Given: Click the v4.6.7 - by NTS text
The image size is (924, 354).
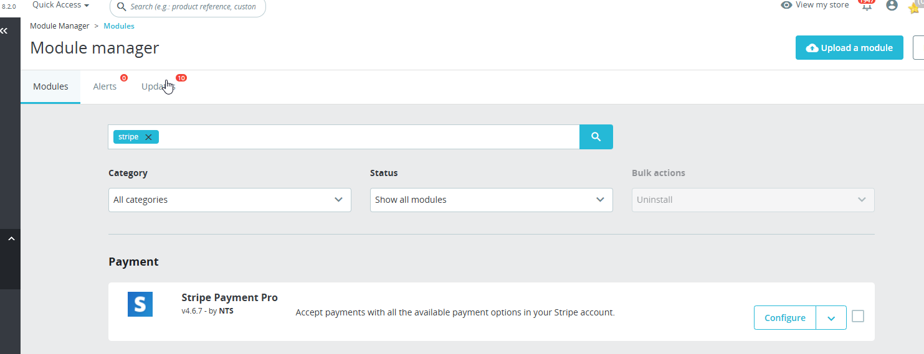Looking at the screenshot, I should pos(207,311).
